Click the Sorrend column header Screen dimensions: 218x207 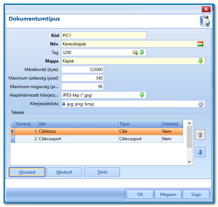coord(26,124)
